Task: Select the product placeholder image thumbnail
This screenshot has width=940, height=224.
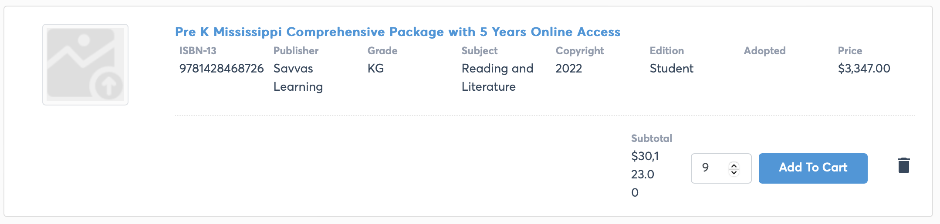Action: click(x=85, y=65)
